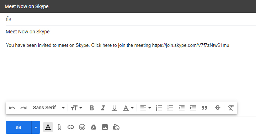Toggle bold formatting

(x=92, y=108)
